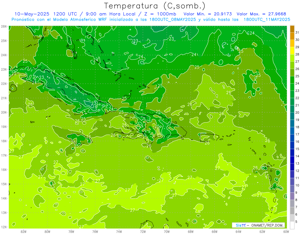This screenshot has width=304, height=235.
Task: Click the '22N' latitude axis label
Action: (4, 84)
